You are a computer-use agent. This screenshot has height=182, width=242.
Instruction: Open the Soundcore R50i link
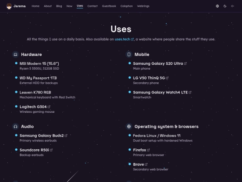point(35,150)
